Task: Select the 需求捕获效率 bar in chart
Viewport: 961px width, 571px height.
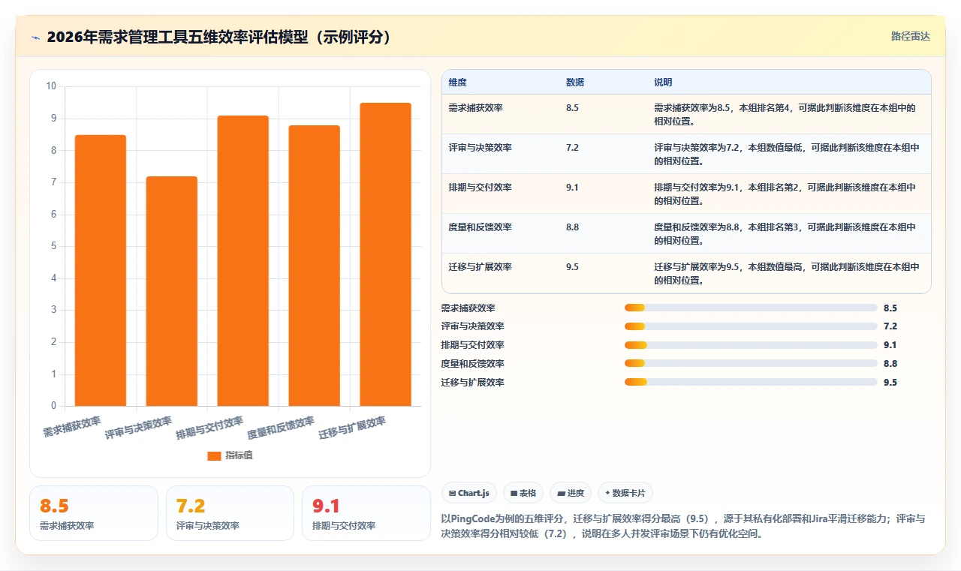Action: [x=101, y=270]
